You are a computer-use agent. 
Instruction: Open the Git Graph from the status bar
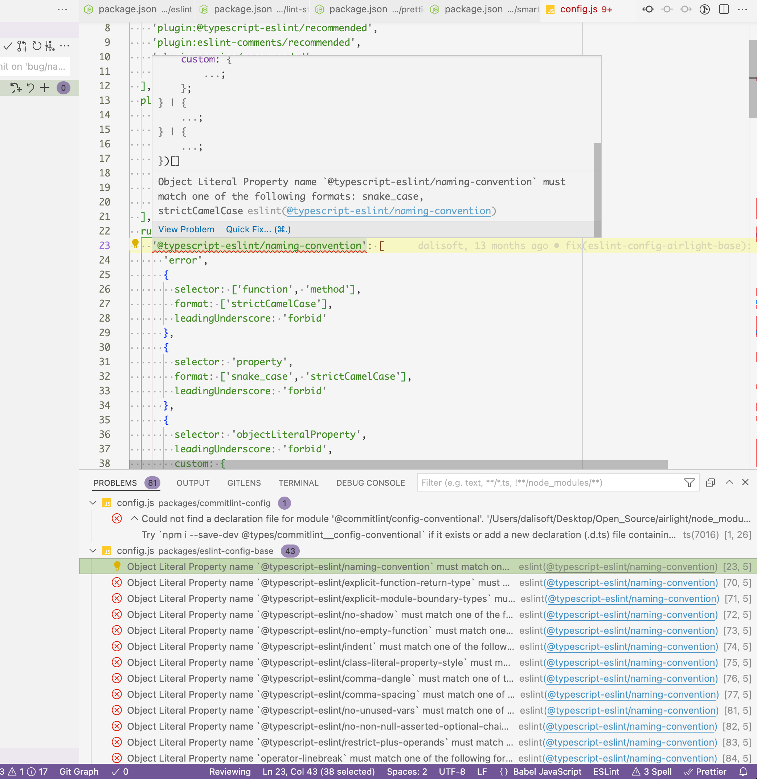tap(79, 771)
